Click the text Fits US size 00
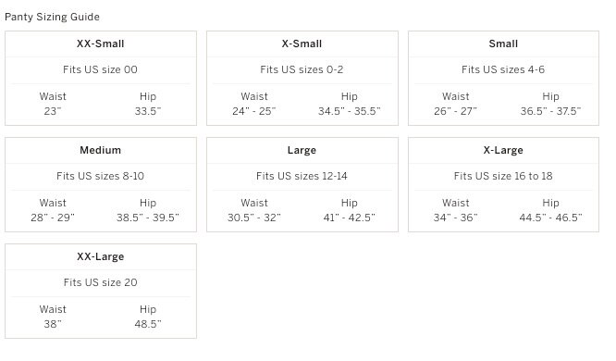The image size is (616, 361). tap(100, 69)
